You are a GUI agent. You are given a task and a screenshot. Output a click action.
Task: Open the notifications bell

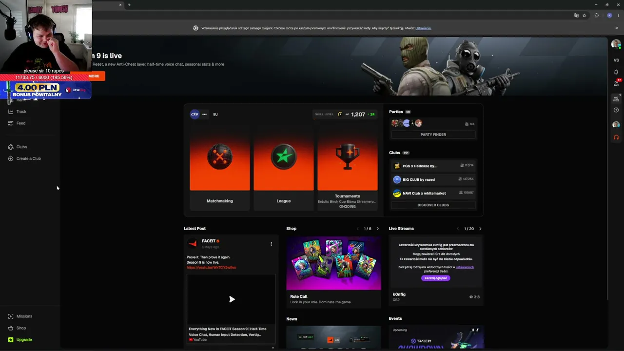click(616, 72)
